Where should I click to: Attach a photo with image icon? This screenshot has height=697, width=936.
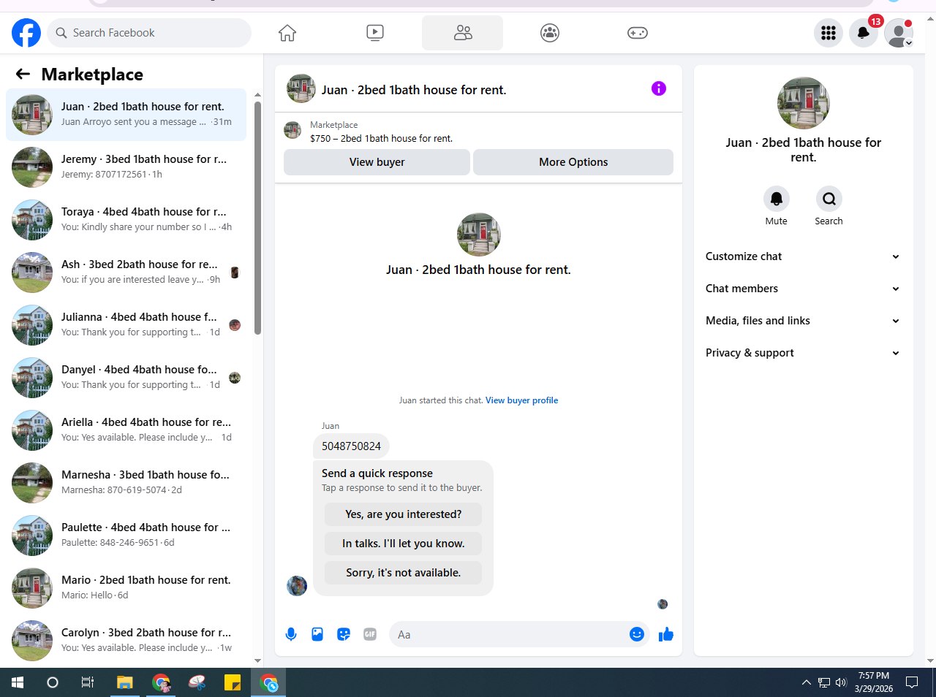(317, 634)
